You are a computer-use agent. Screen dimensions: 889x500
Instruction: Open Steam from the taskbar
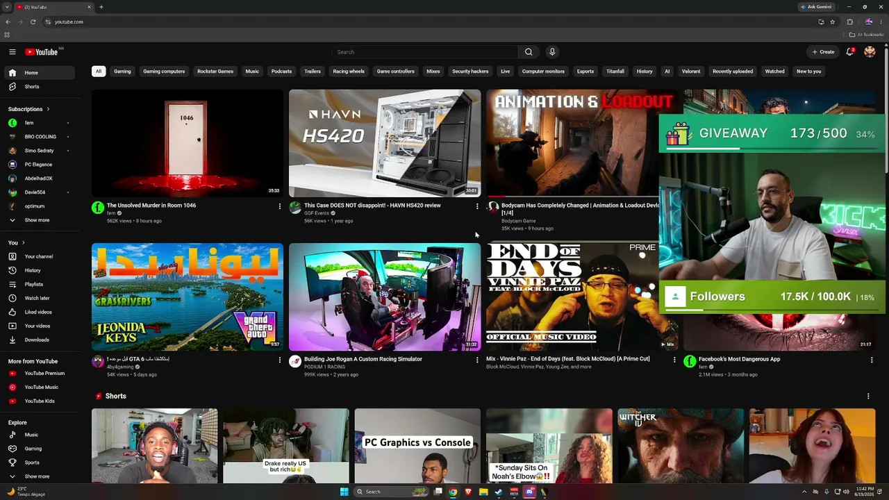click(x=498, y=492)
